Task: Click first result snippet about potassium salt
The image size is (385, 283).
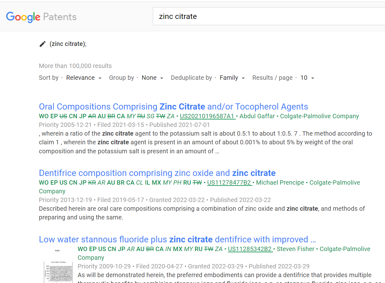Action: point(206,142)
